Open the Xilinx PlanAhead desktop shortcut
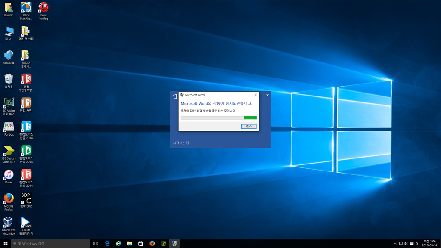 point(26,11)
